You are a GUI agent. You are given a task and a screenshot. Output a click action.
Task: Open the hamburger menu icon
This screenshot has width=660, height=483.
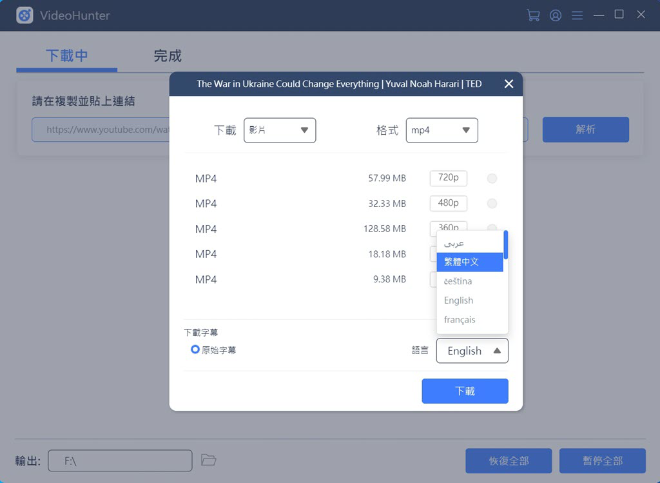click(577, 15)
